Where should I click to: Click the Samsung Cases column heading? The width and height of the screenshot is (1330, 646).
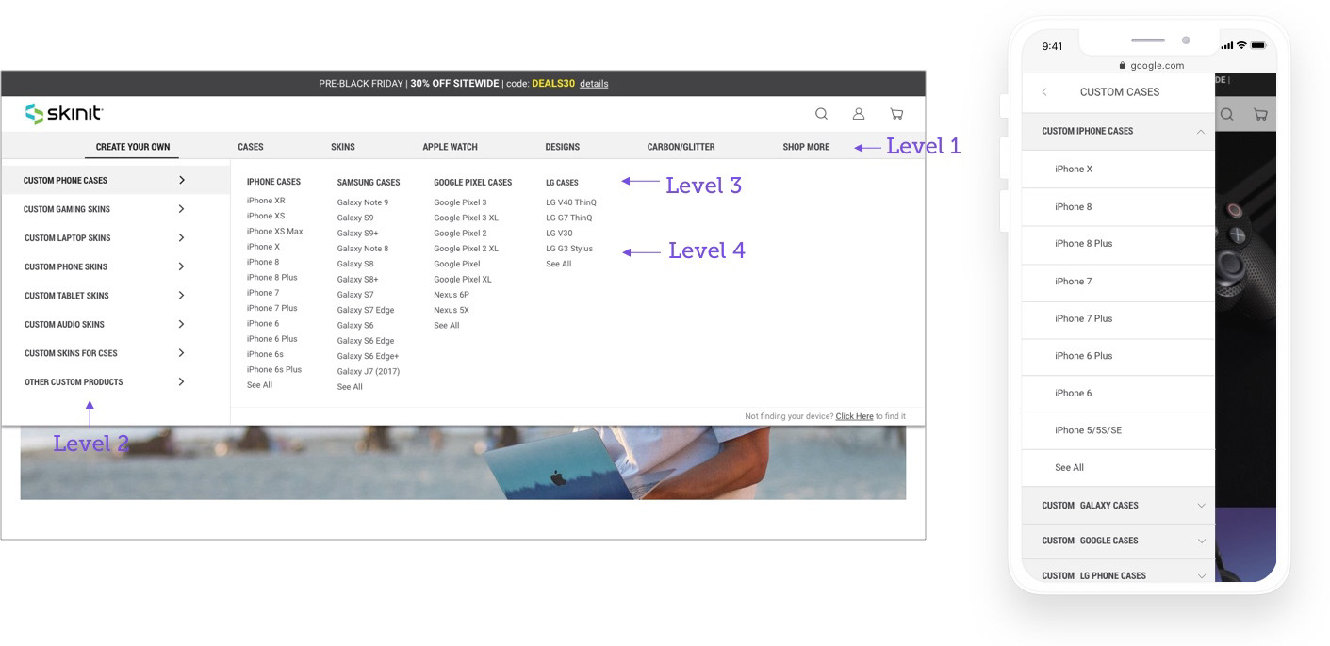coord(369,183)
